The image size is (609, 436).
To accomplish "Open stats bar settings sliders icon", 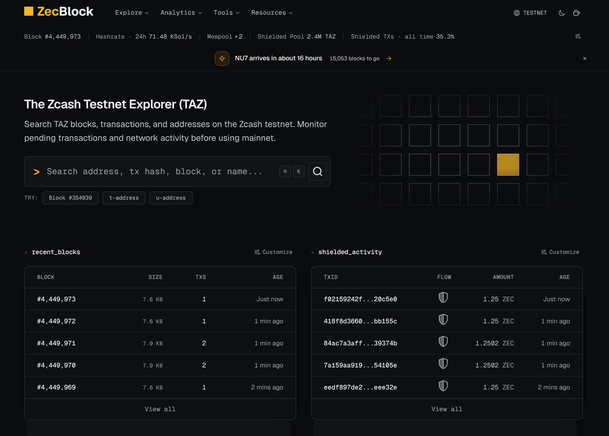I will (578, 36).
